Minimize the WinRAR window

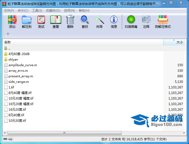164,3
